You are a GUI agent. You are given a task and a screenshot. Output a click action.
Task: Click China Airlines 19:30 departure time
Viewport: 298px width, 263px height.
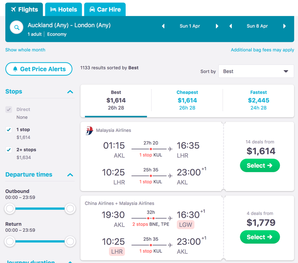(113, 215)
